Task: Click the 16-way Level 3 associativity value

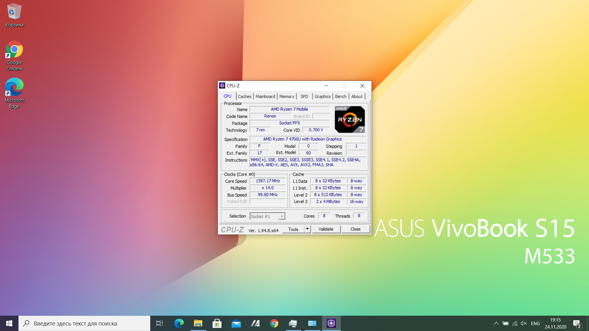Action: (x=356, y=202)
